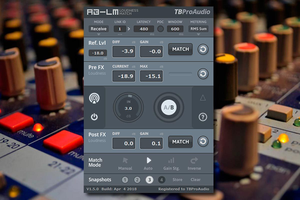300x200 pixels.
Task: Select Auto match mode
Action: click(x=148, y=164)
